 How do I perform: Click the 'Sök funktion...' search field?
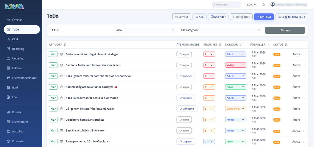pos(226,5)
